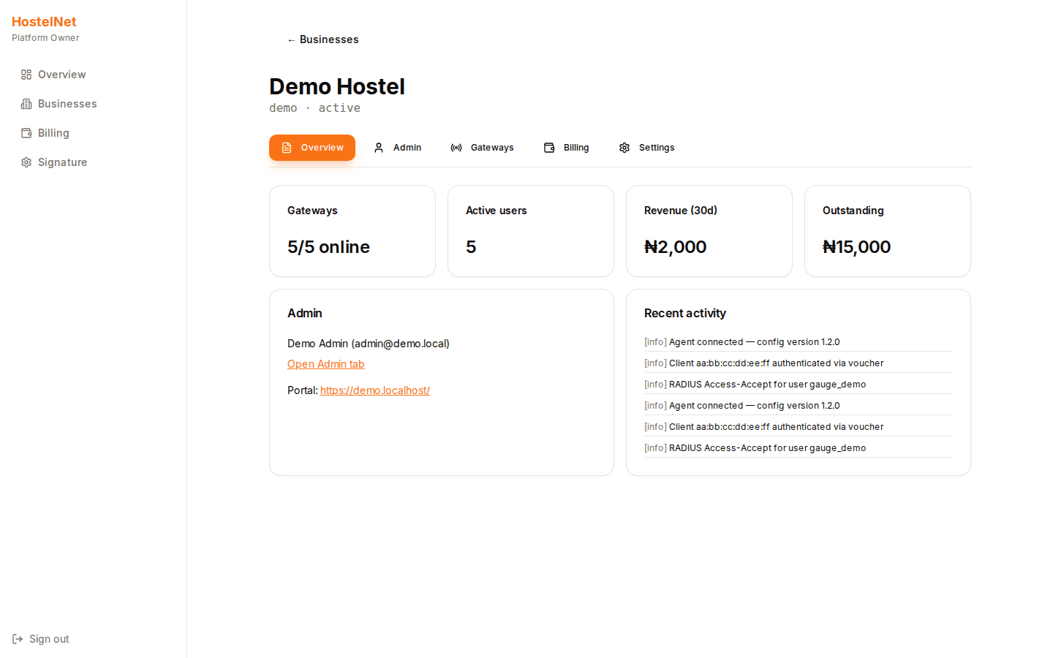Open Signature in the sidebar
Image resolution: width=1053 pixels, height=658 pixels.
click(x=94, y=162)
